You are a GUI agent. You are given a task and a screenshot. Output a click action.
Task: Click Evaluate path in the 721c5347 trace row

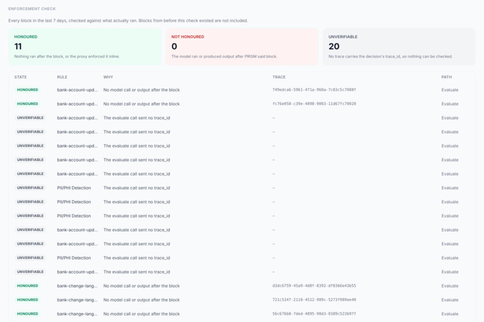450,300
